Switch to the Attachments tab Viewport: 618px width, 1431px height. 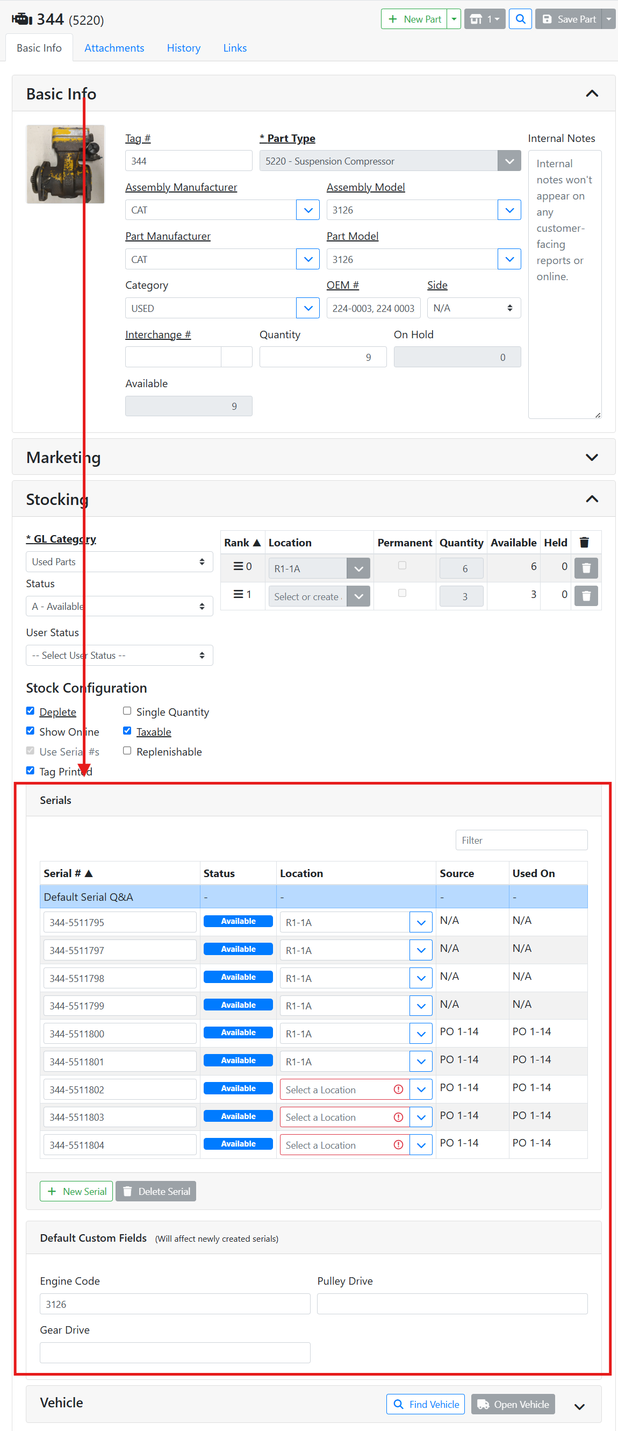click(114, 48)
